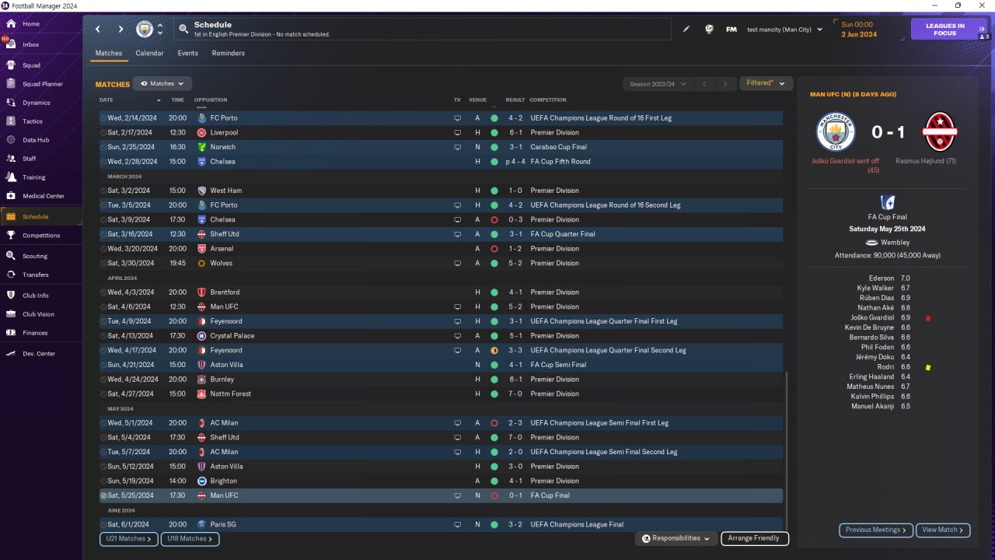Open the Data Hub

pos(36,140)
